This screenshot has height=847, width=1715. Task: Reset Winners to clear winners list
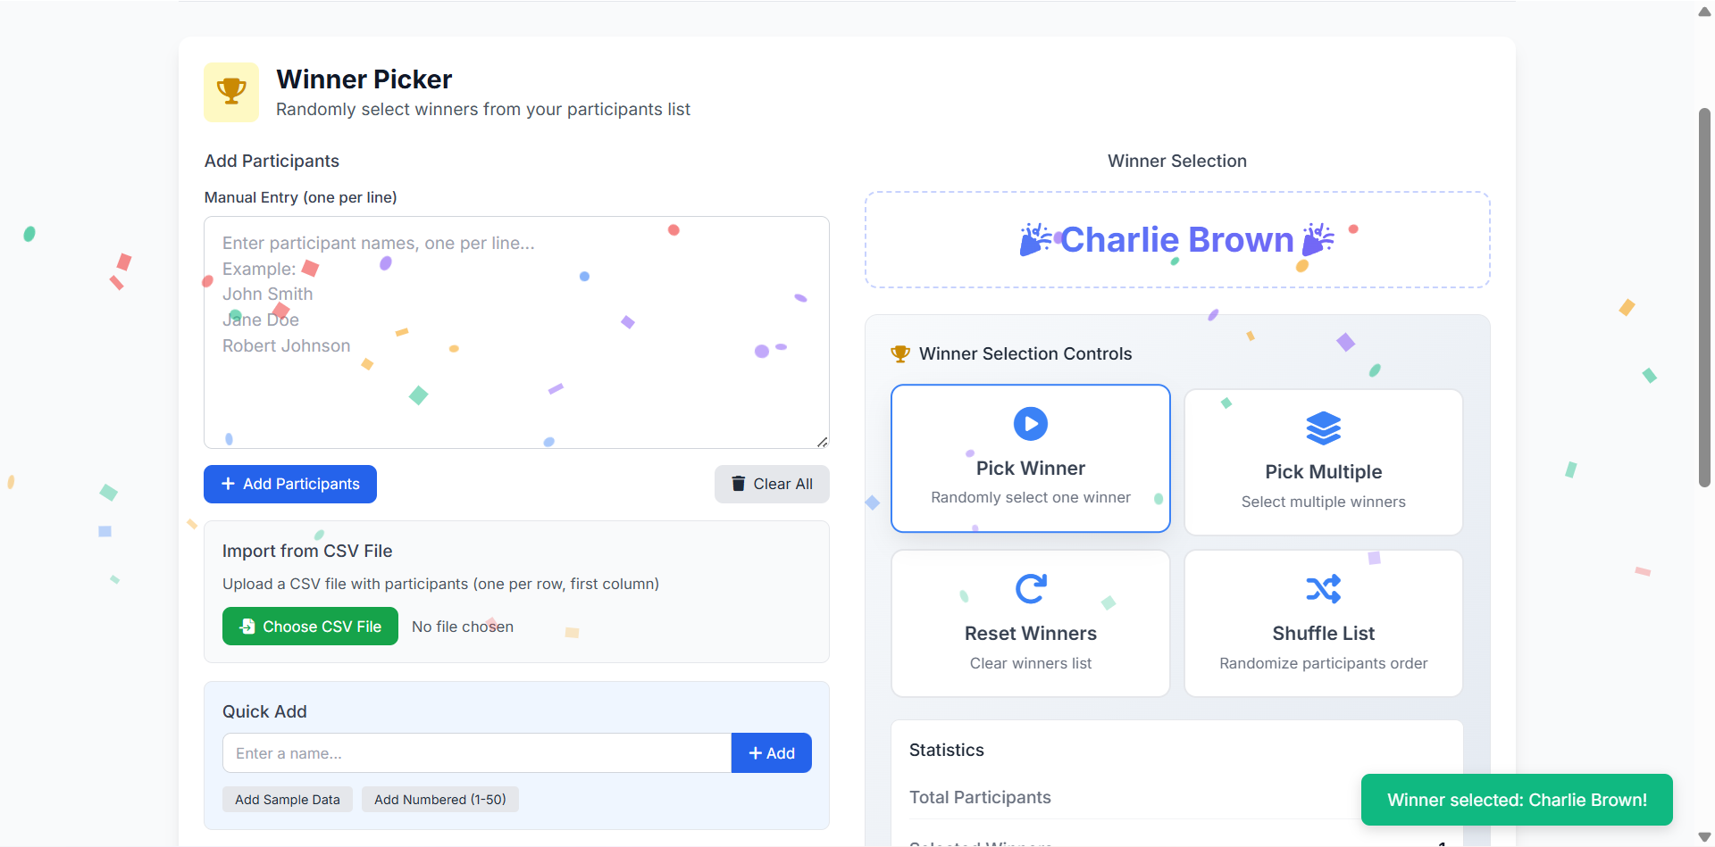click(x=1031, y=623)
